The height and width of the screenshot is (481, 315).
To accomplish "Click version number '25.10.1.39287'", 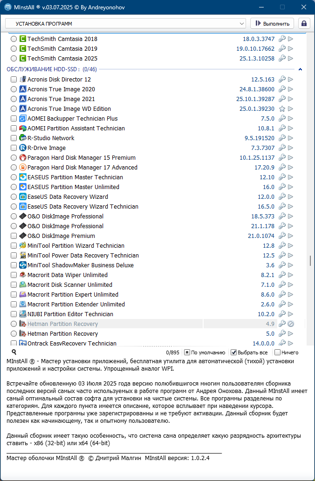I will (x=255, y=99).
